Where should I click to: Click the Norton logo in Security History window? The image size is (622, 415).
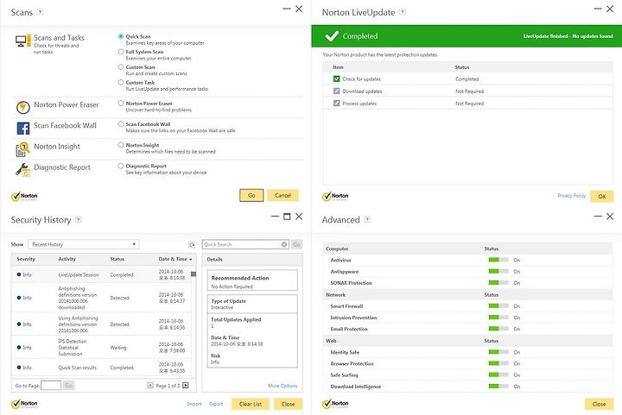click(24, 404)
